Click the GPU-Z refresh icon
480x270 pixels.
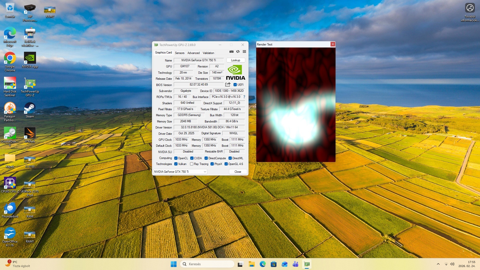tap(238, 52)
